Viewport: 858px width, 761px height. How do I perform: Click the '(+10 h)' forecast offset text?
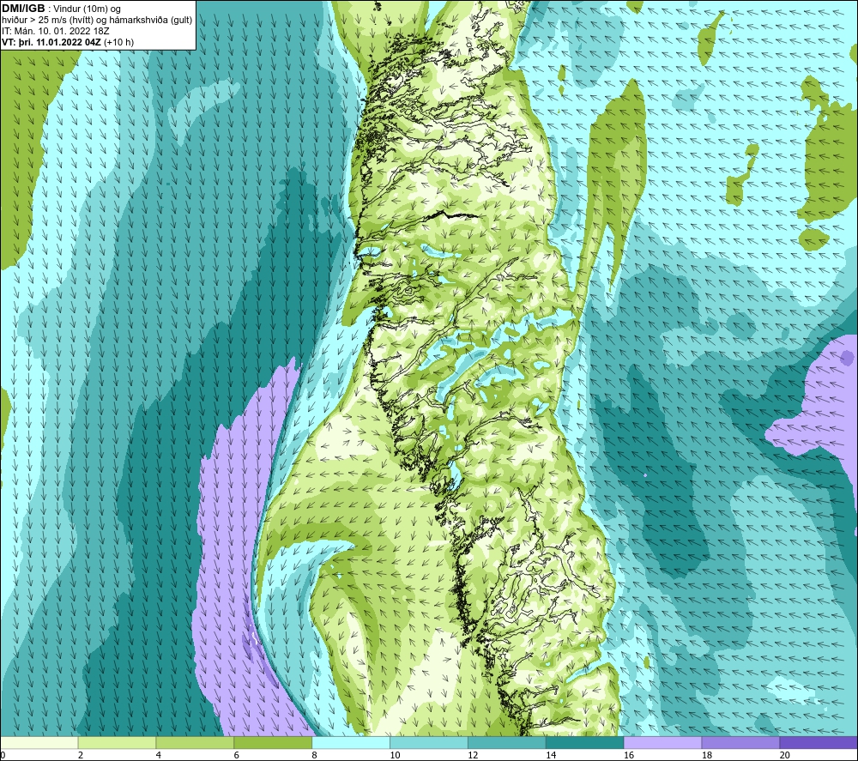click(118, 42)
